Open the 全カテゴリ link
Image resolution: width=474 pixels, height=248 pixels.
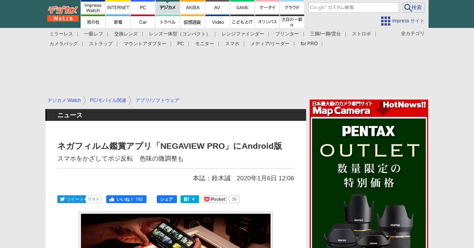coord(413,33)
